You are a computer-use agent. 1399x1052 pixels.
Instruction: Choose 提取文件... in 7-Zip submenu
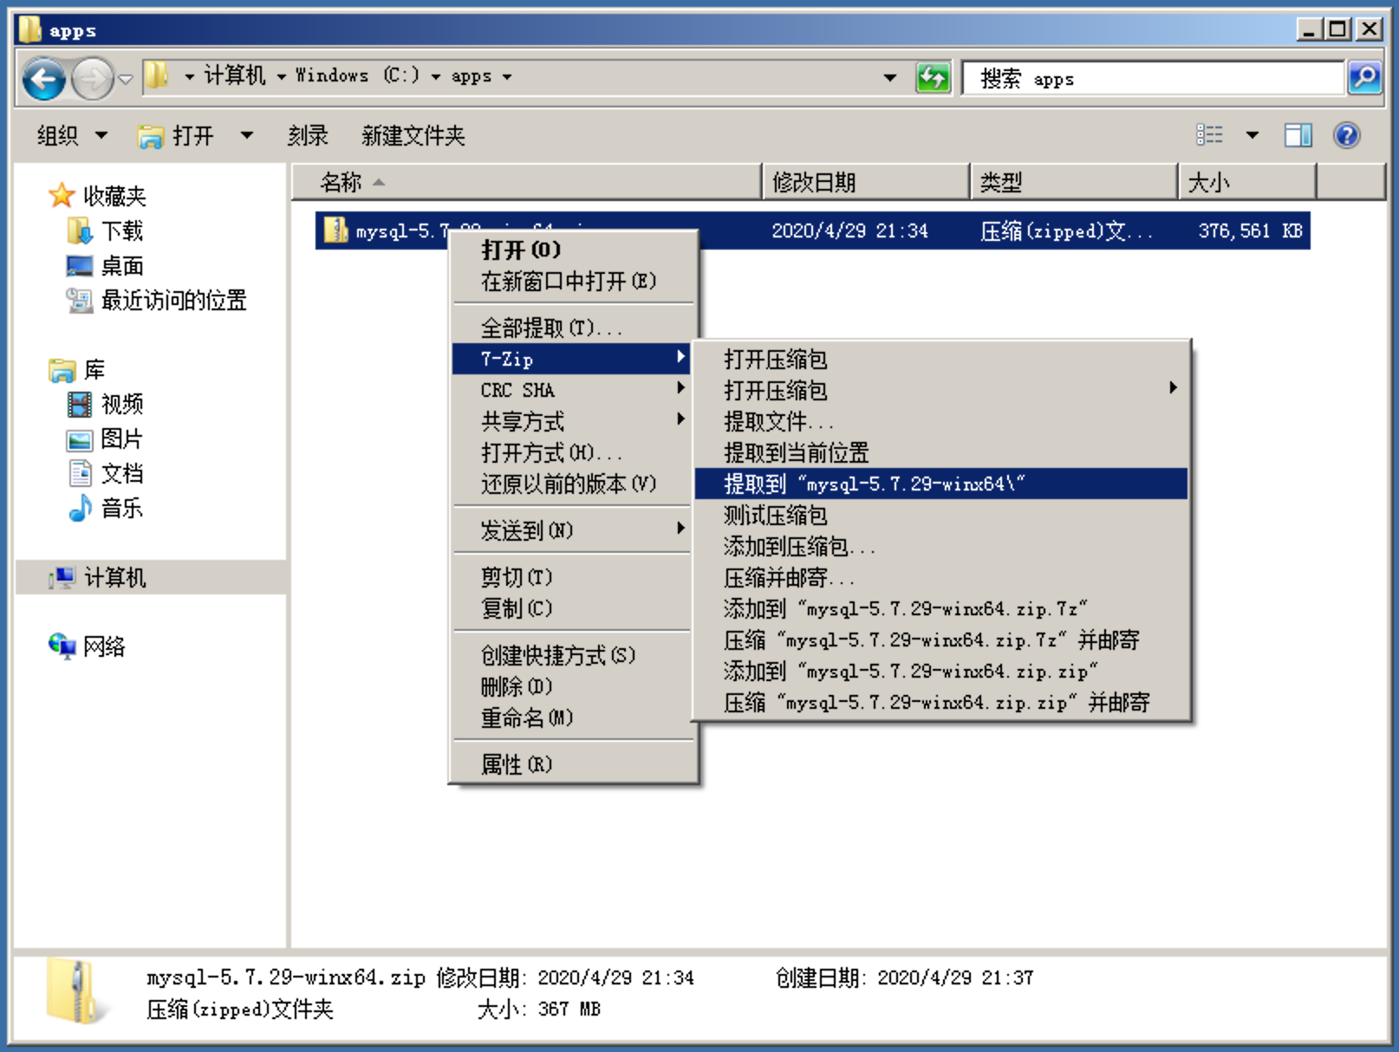[x=941, y=421]
